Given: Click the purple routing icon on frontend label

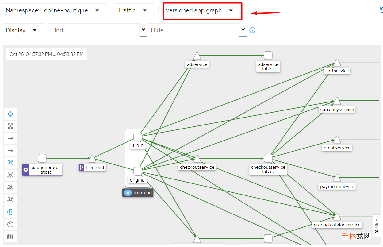Looking at the screenshot, I should point(82,168).
